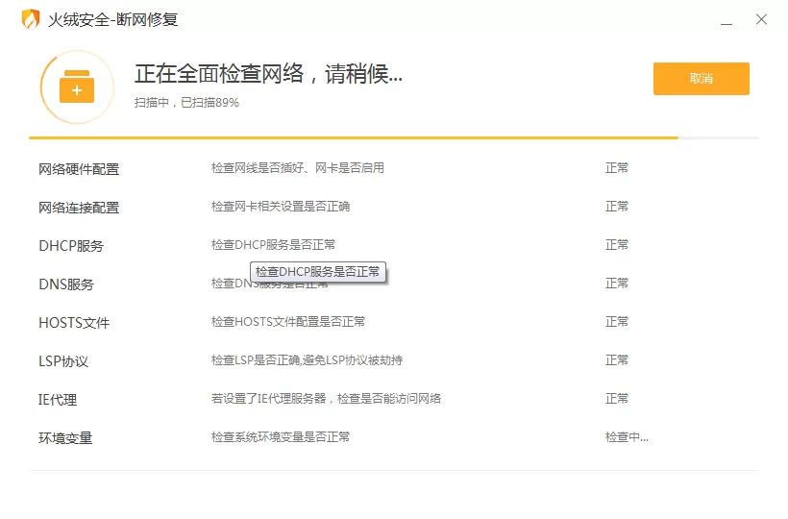Click the 扫描中,已扫描89% progress text

(186, 103)
